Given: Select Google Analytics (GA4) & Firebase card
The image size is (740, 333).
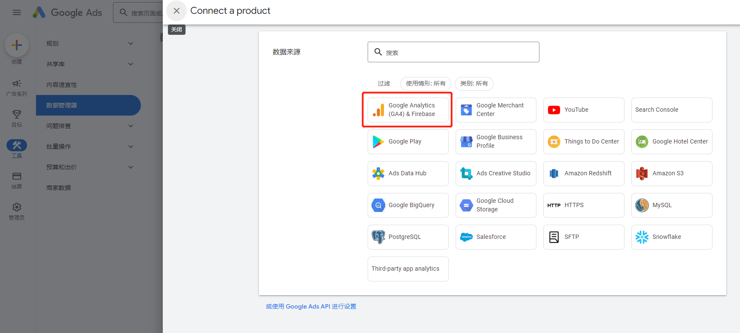Looking at the screenshot, I should 408,110.
